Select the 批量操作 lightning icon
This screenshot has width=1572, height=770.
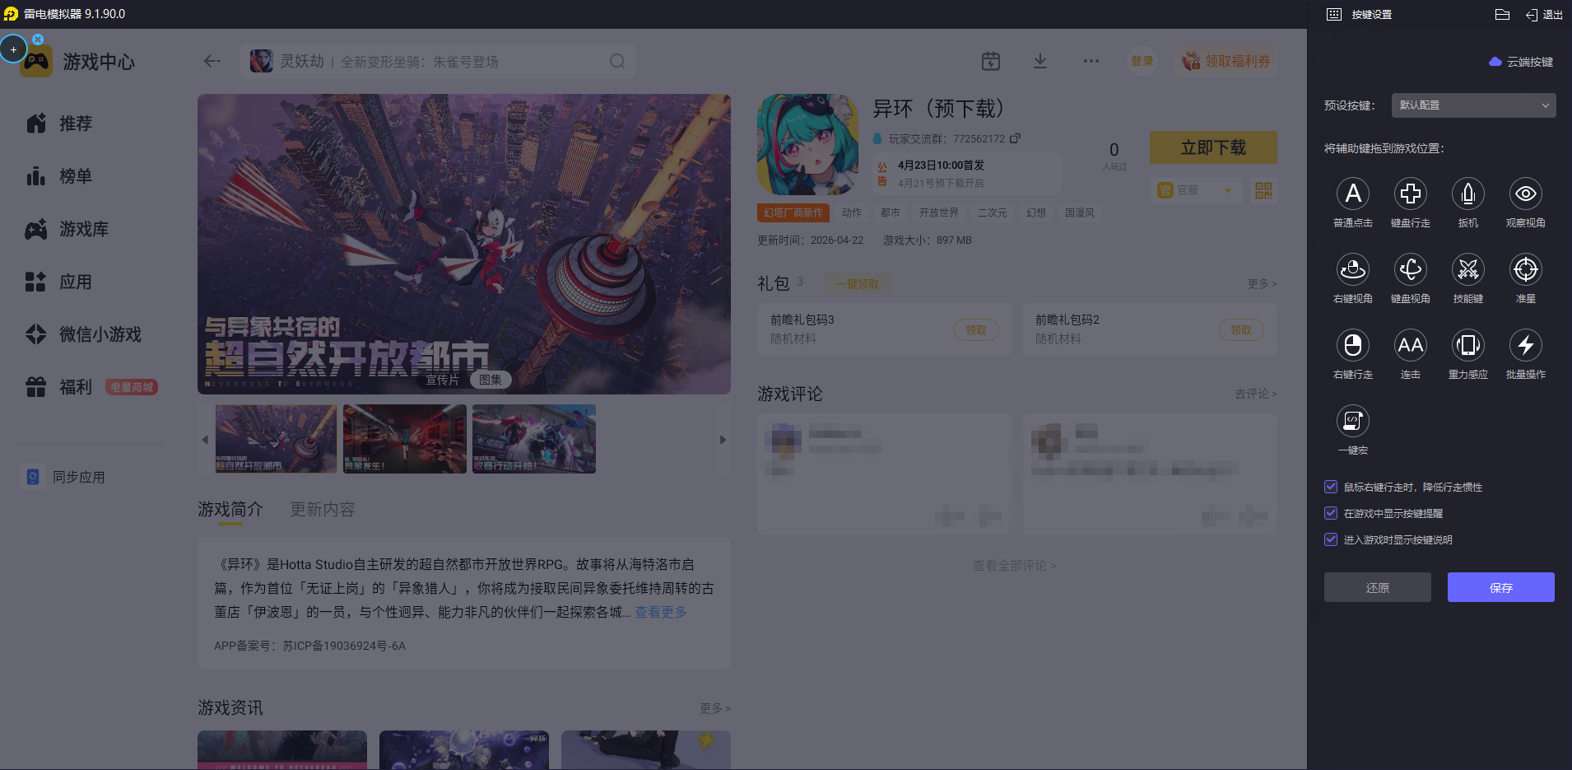click(1525, 345)
